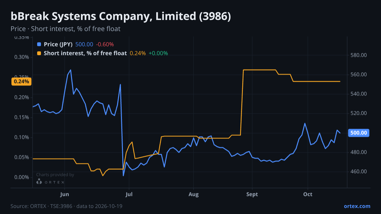Click the 0.20% left axis label
Viewport: 381px width, 214px height.
[x=22, y=97]
